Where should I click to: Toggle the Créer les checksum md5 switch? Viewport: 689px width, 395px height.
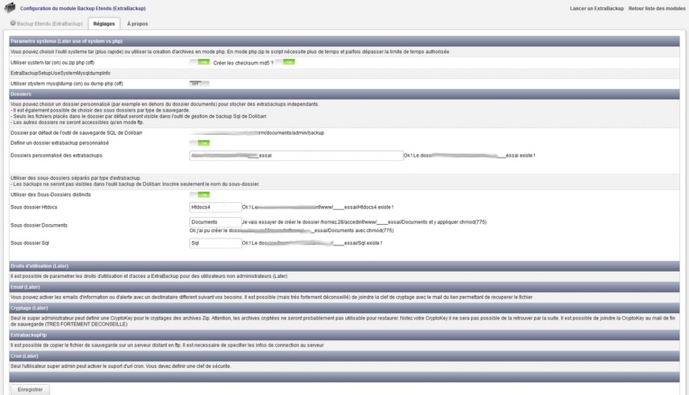click(285, 62)
